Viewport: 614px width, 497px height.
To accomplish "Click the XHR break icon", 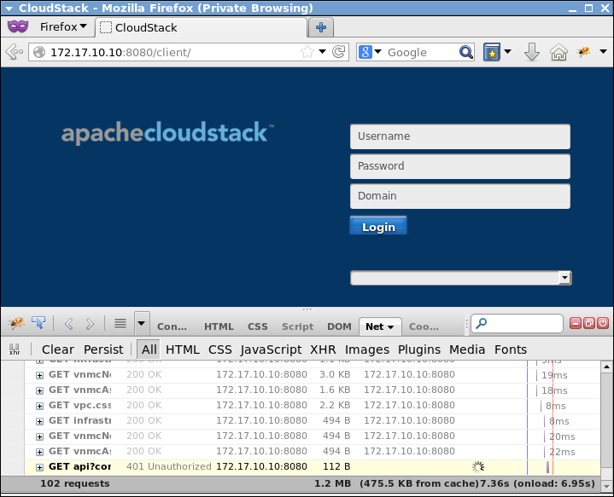I will (x=15, y=350).
